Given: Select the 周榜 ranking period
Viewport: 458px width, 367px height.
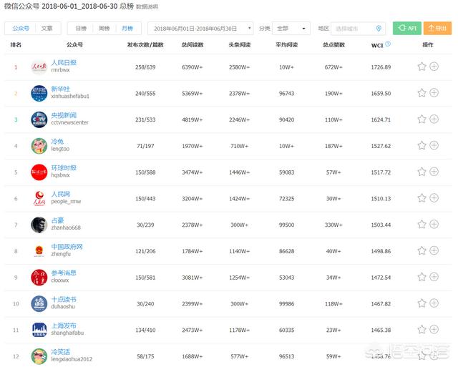Looking at the screenshot, I should click(104, 29).
